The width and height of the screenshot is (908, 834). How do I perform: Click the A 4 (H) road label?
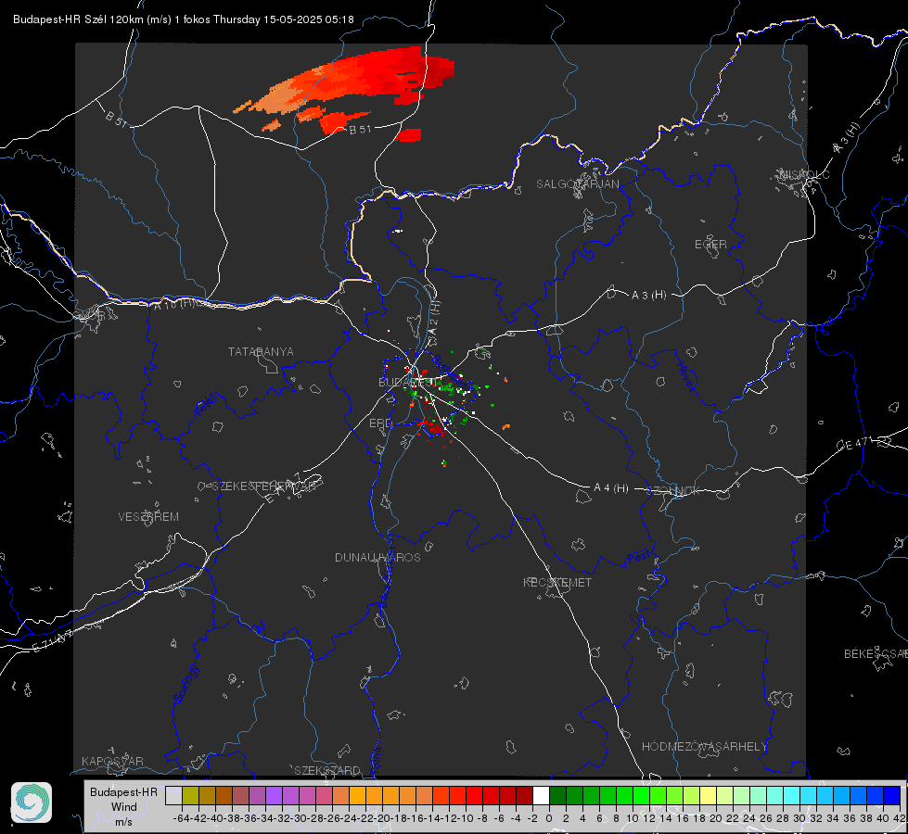(x=611, y=488)
